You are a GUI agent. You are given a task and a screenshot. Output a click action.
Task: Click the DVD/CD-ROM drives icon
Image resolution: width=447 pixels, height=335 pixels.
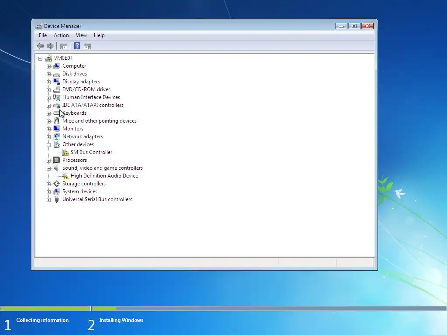(x=57, y=89)
